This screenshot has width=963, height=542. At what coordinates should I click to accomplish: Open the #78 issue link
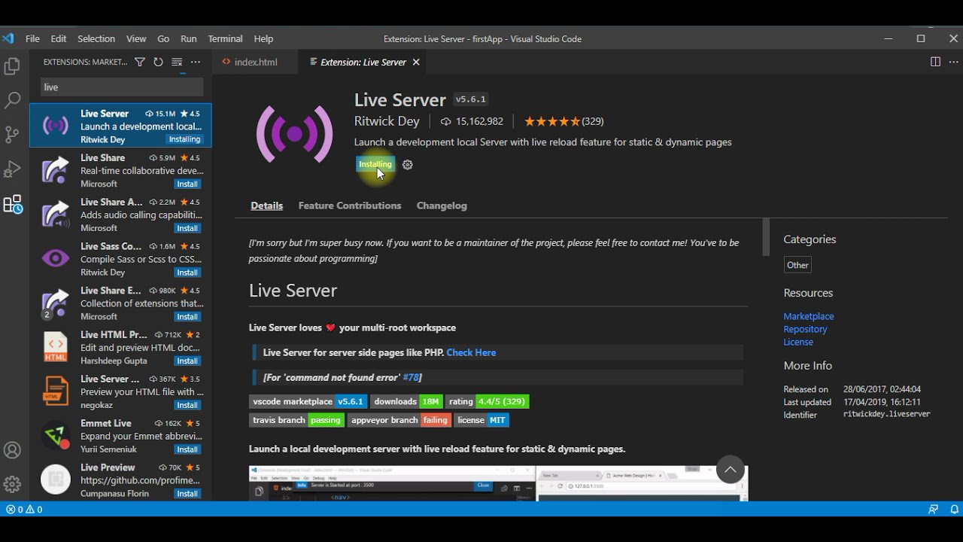410,377
